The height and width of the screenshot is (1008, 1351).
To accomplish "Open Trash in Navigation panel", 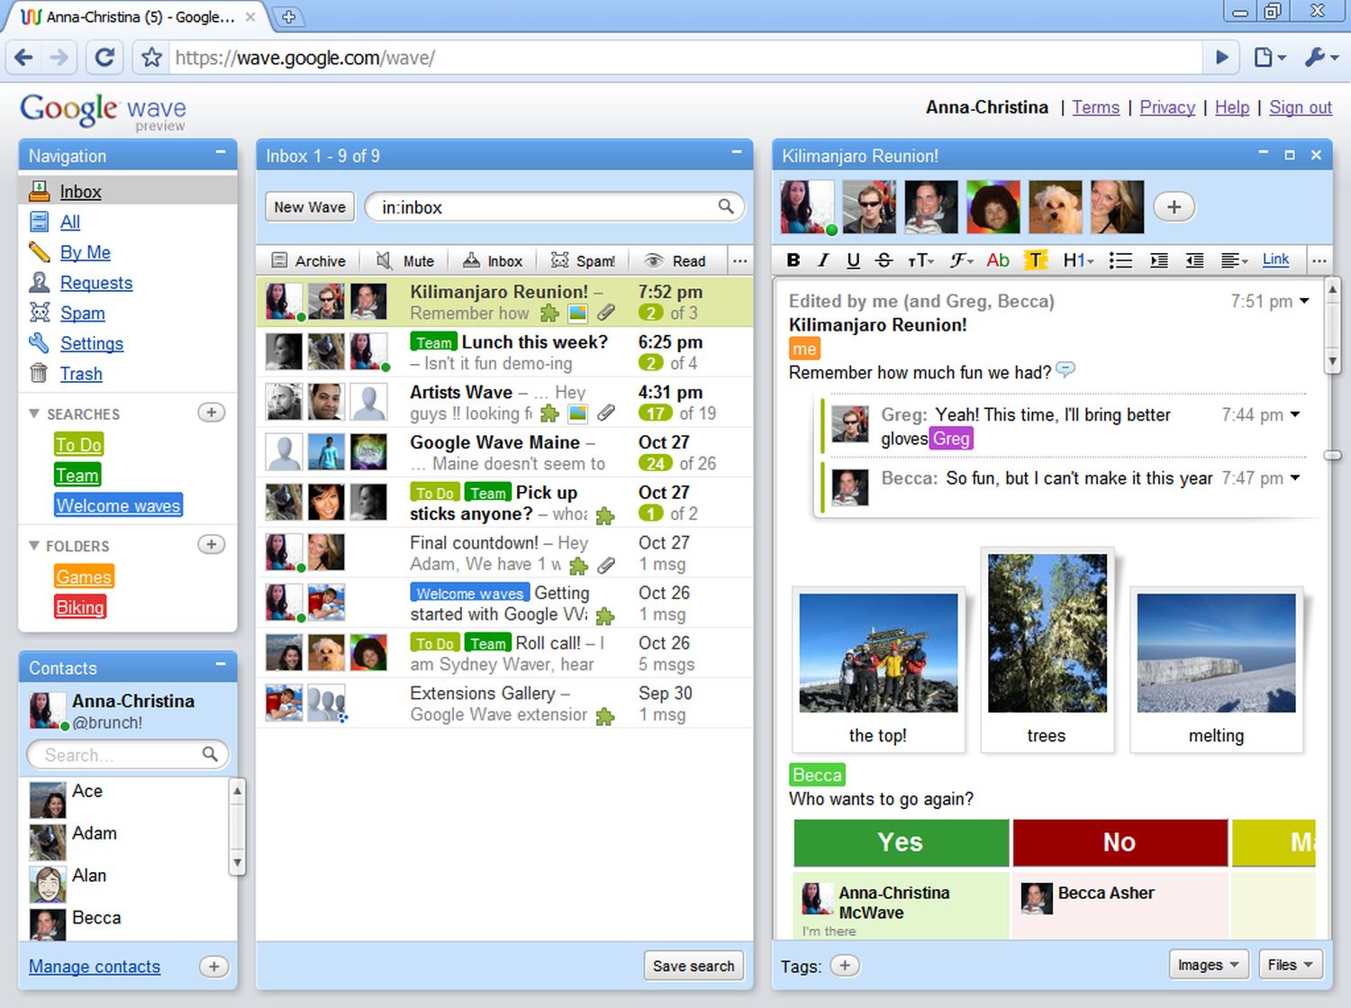I will (81, 374).
